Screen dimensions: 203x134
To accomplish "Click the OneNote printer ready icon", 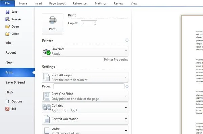I will click(x=47, y=52).
